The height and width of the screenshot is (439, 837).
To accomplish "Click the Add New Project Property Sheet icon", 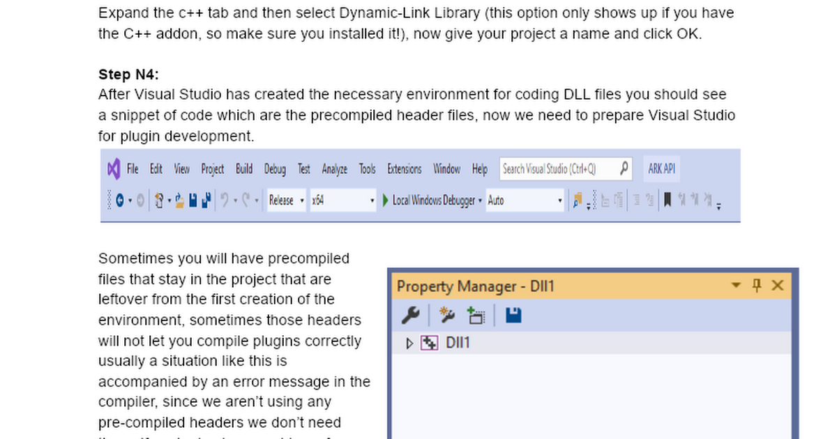I will 447,316.
